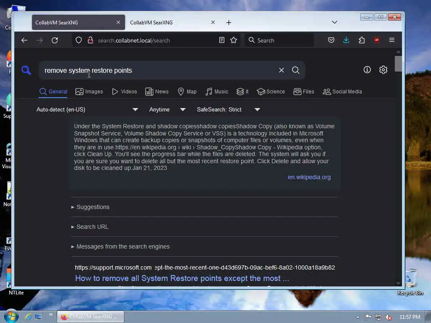431x323 pixels.
Task: Open the en.wikipedia.org answer source link
Action: (309, 177)
